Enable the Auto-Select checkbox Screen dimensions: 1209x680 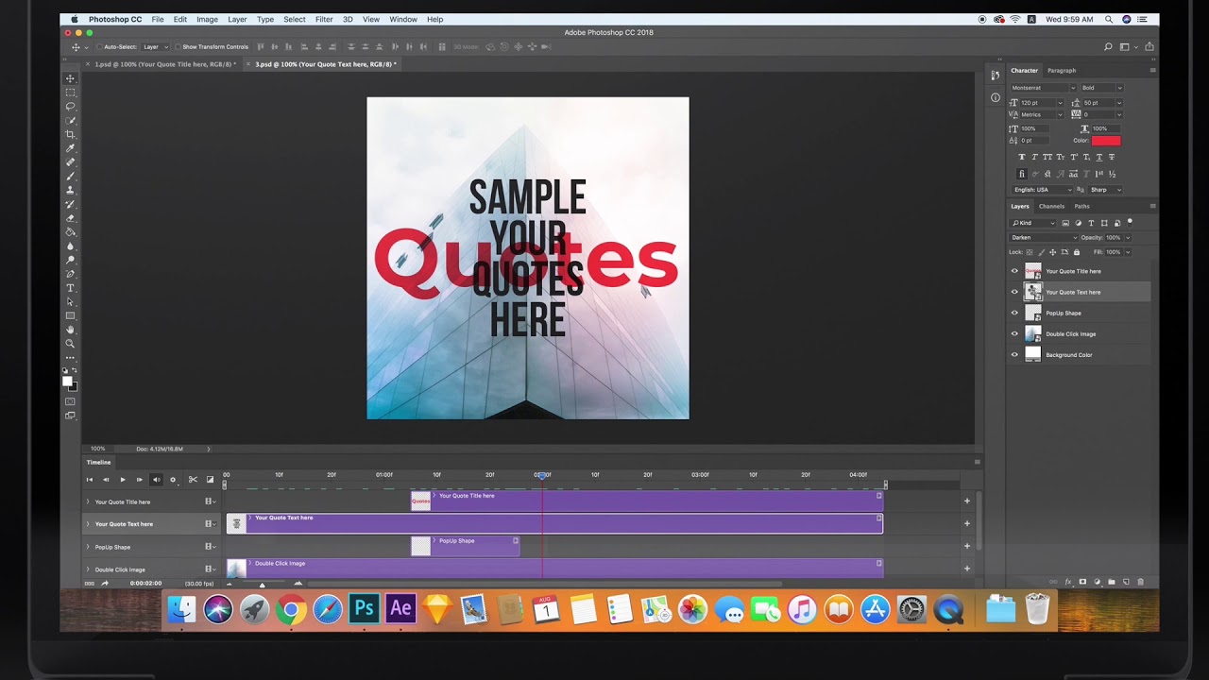[100, 46]
